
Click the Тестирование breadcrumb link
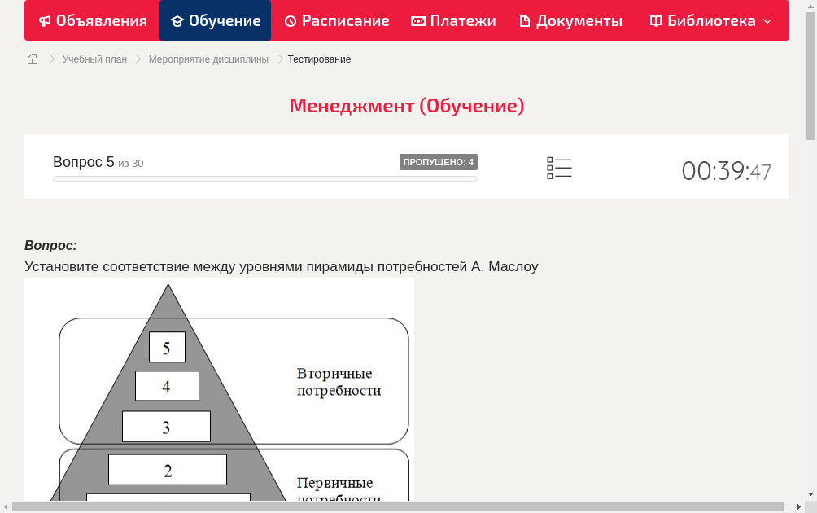[318, 59]
